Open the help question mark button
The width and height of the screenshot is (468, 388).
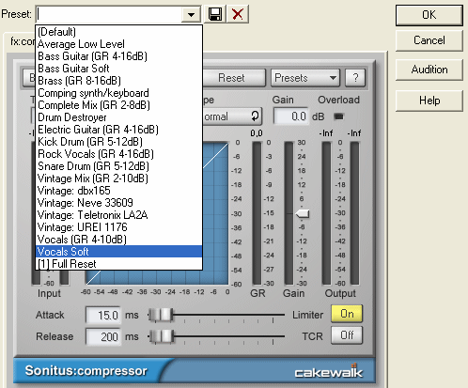pos(355,77)
